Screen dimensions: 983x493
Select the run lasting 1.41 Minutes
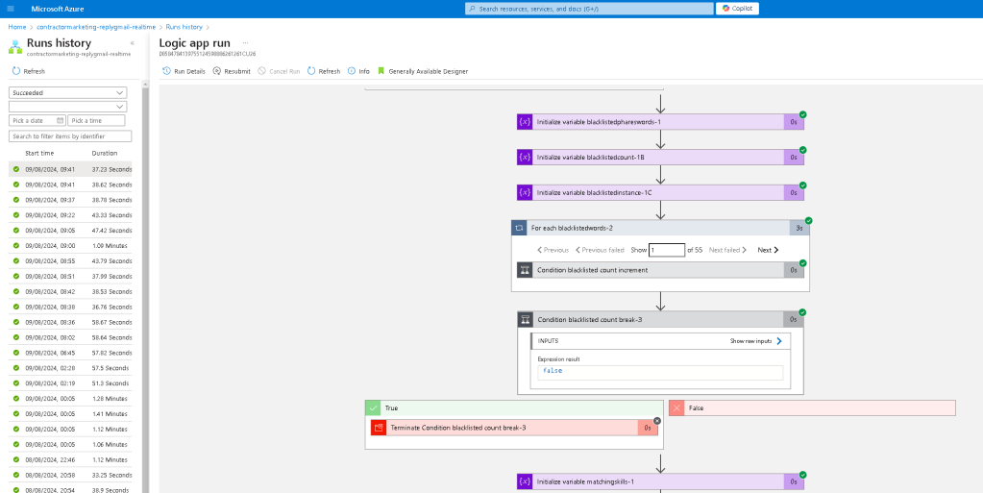[x=70, y=414]
